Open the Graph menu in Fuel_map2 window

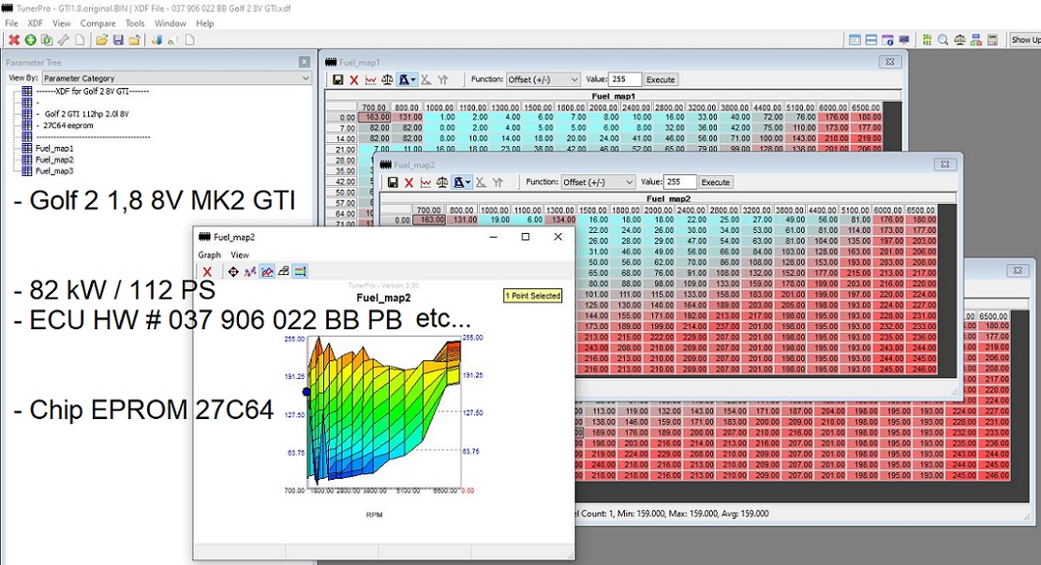coord(210,254)
